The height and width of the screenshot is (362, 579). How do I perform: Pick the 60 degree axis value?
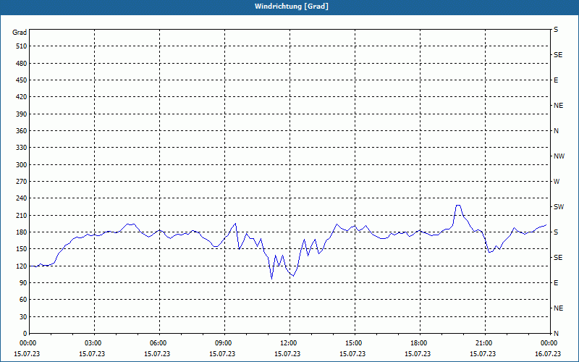click(23, 300)
